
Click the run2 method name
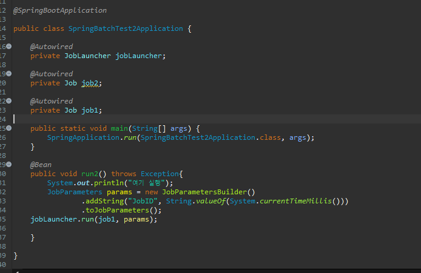[90, 174]
